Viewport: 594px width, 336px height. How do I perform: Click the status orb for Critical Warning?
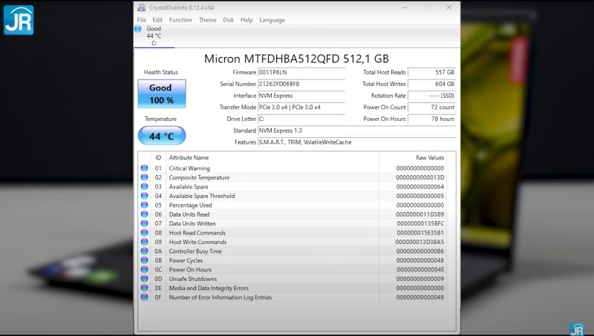coord(144,168)
